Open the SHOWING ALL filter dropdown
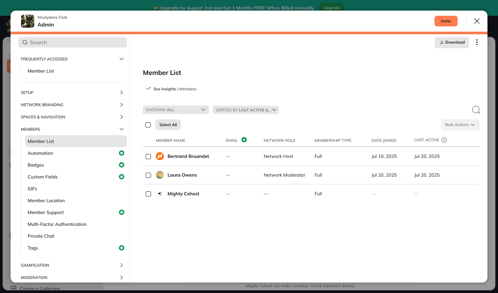 pos(176,110)
